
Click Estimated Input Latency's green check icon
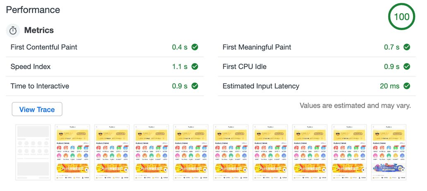[407, 86]
